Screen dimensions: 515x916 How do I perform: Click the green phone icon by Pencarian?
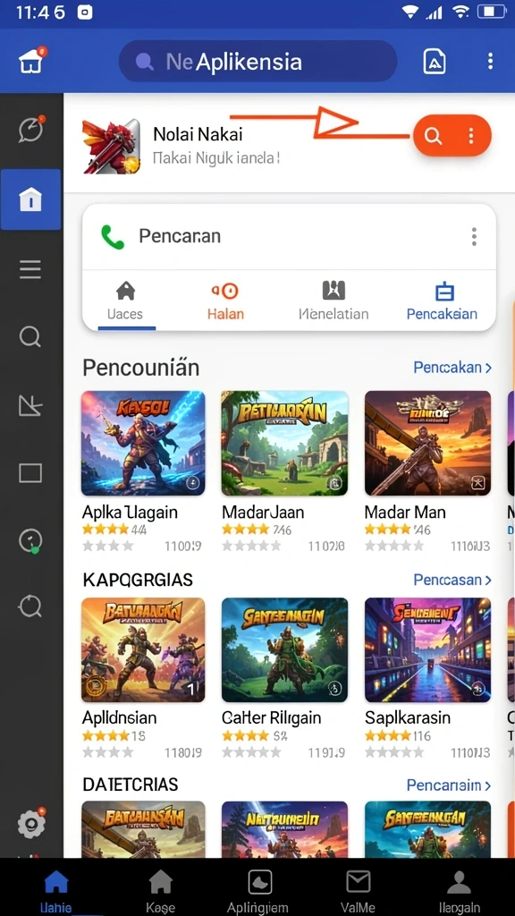(x=113, y=237)
